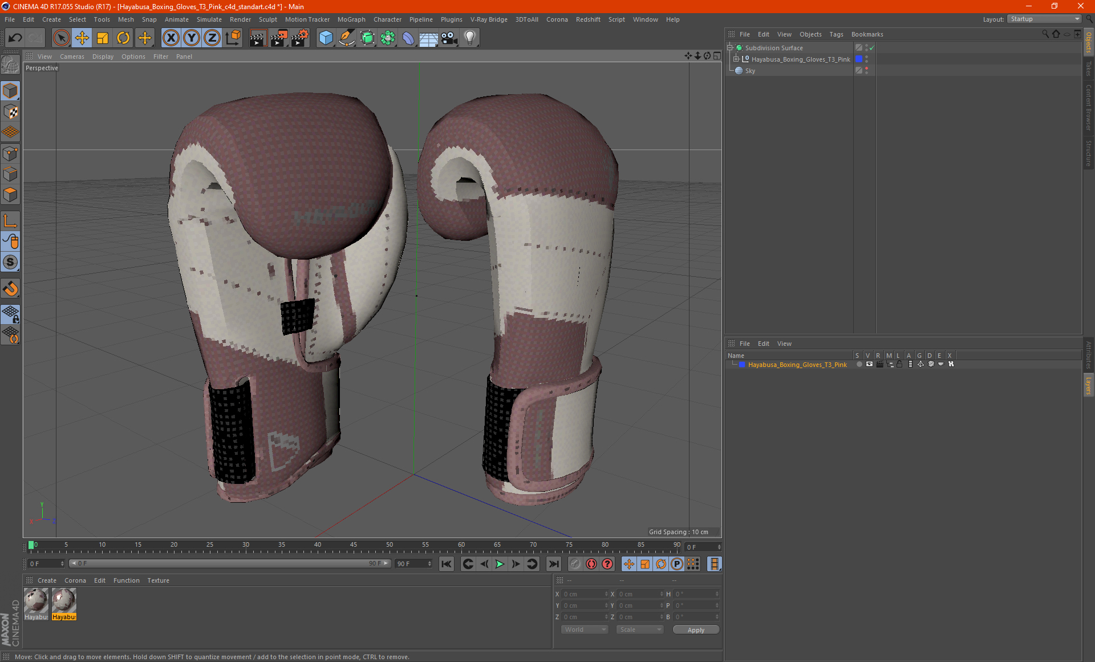Add a Light object

pos(470,38)
